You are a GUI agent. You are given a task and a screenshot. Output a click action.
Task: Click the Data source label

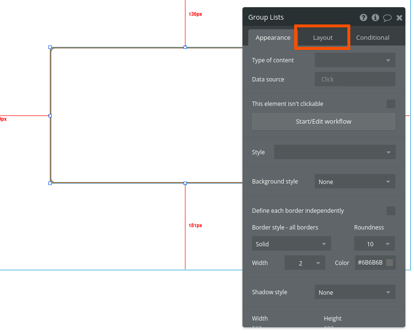268,79
